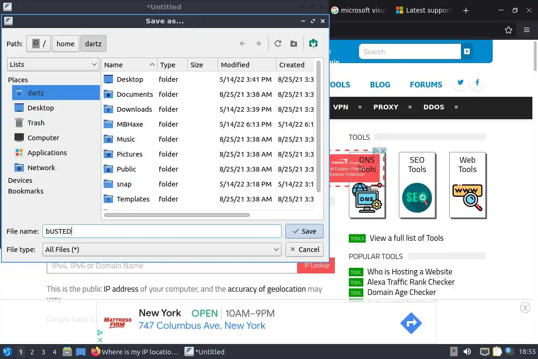Screen dimensions: 538x359
Task: Switch to microsoft visu browser tab
Action: coord(359,10)
